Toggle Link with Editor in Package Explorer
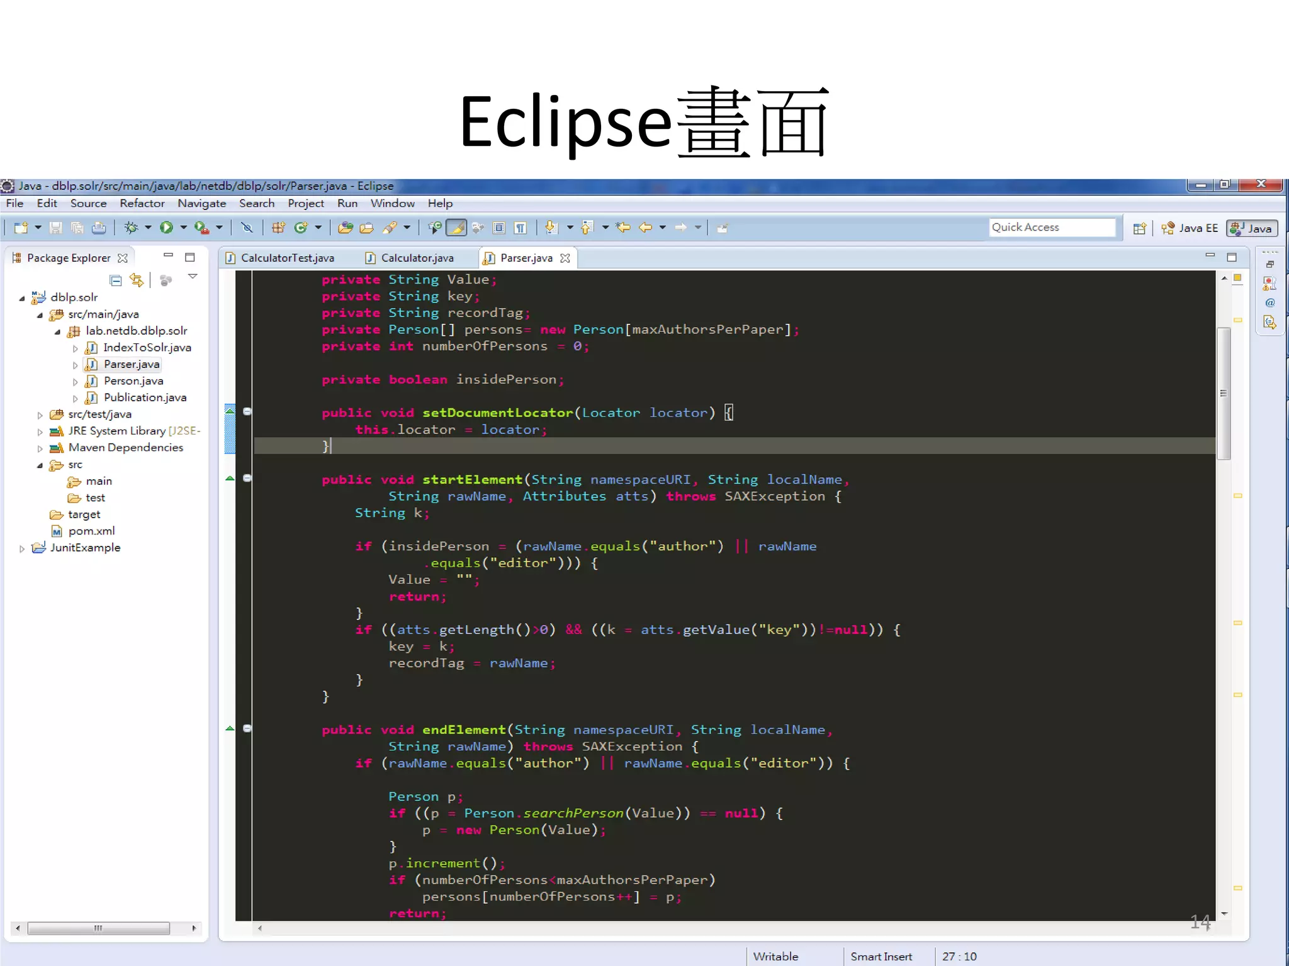The image size is (1289, 966). pyautogui.click(x=137, y=280)
